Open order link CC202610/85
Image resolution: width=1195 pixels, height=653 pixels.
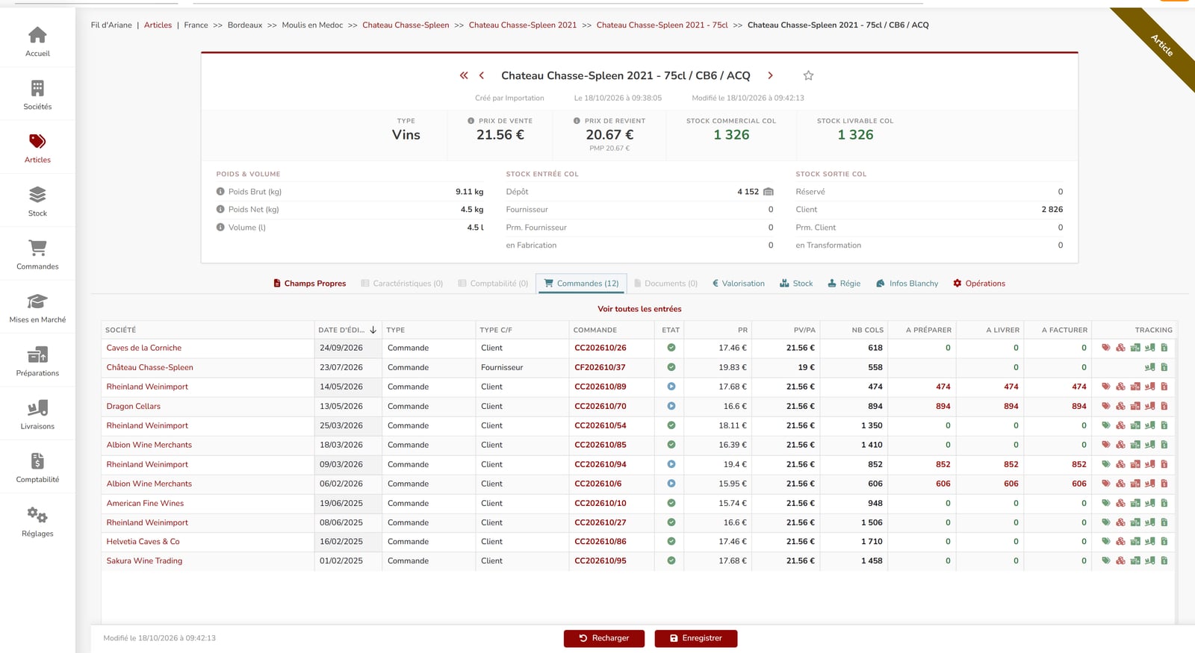(600, 445)
